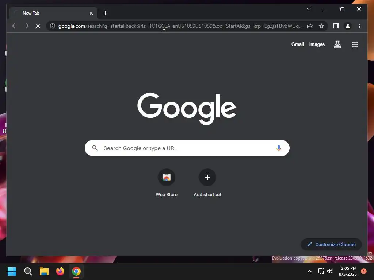Click the browser back arrow
The width and height of the screenshot is (374, 280).
[x=15, y=26]
